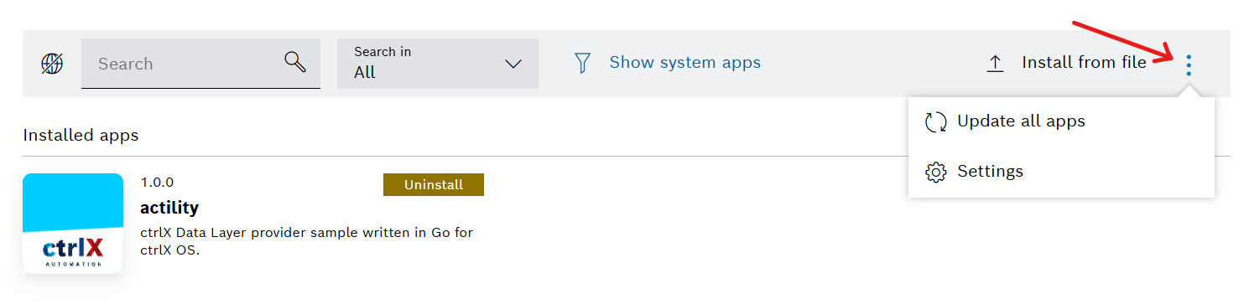
Task: Click Install from file
Action: pyautogui.click(x=1084, y=62)
